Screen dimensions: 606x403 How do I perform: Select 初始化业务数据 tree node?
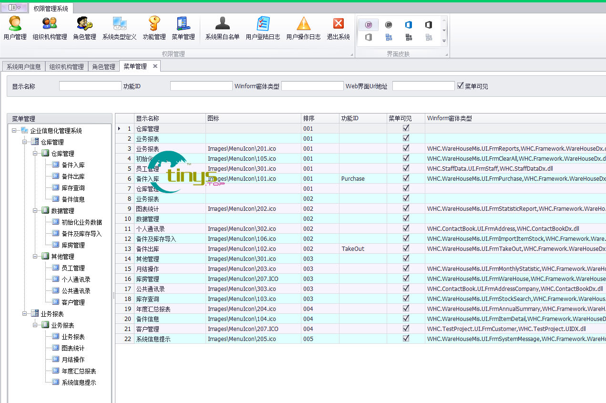tap(82, 222)
